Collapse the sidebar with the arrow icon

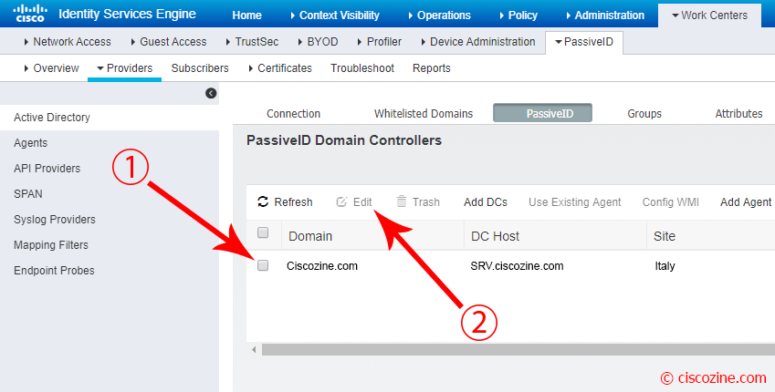[x=211, y=93]
